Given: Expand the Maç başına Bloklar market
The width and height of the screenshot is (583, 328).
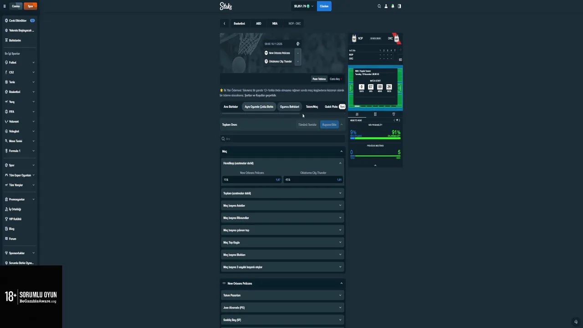Looking at the screenshot, I should [282, 255].
